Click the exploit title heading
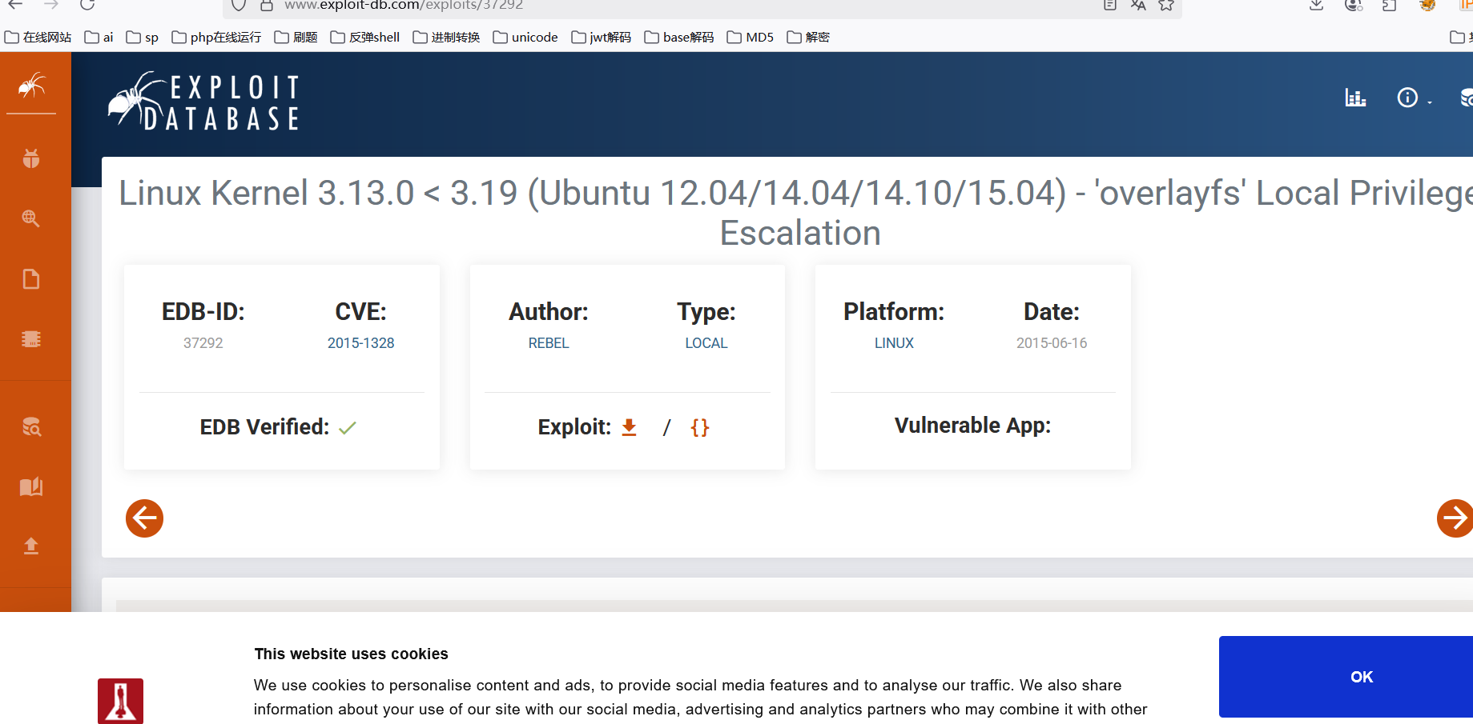The height and width of the screenshot is (724, 1473). [795, 213]
